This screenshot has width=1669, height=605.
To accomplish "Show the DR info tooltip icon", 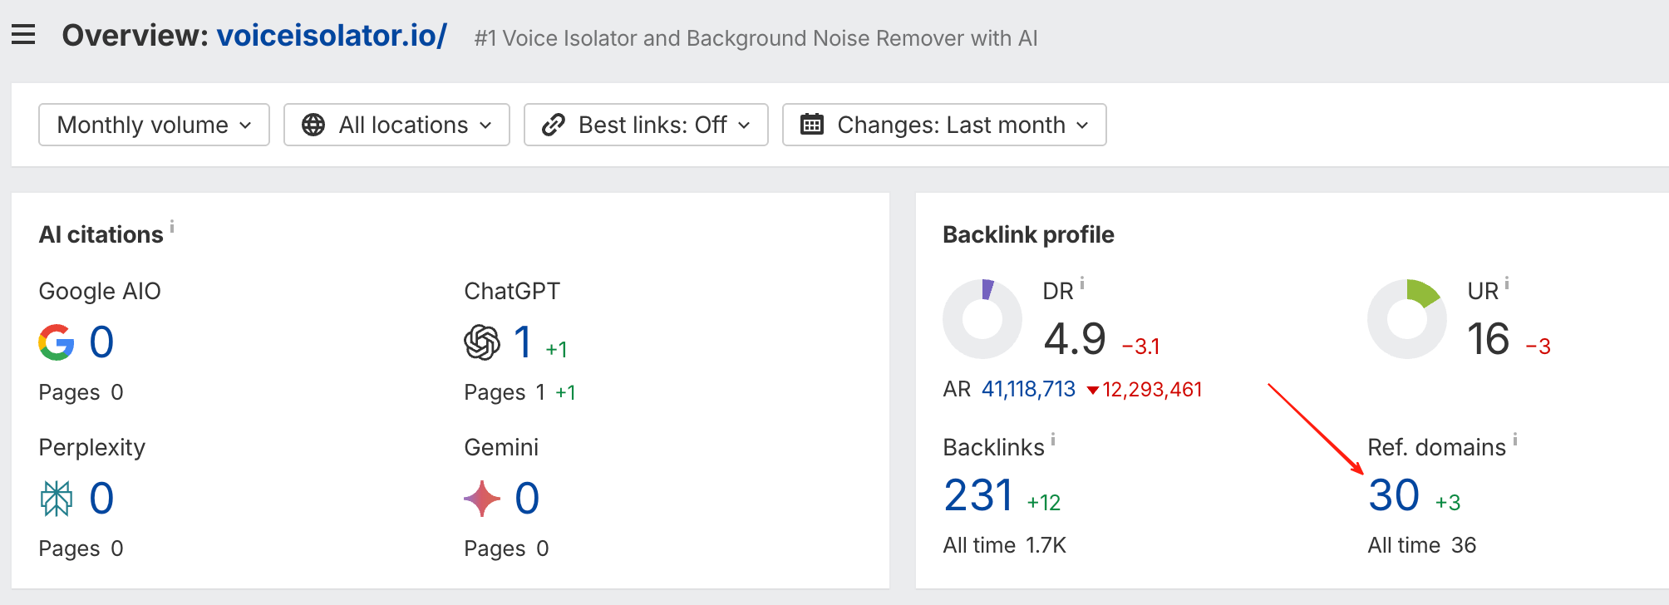I will tap(1082, 283).
